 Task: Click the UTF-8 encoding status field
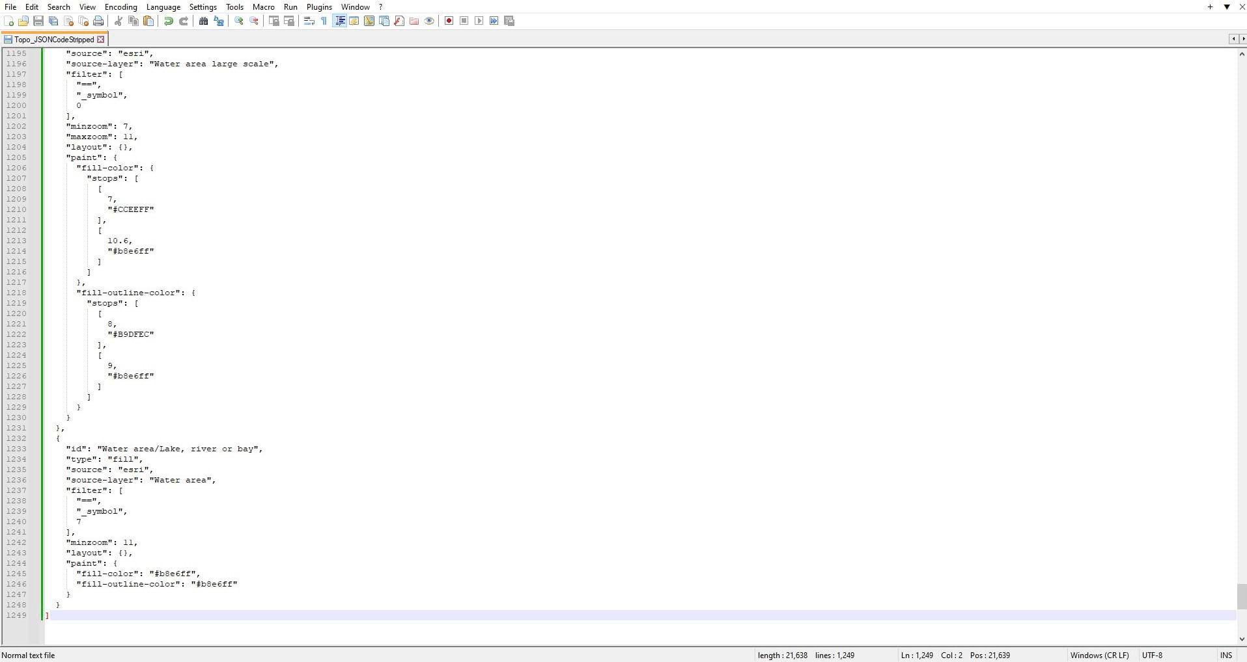[x=1153, y=655]
